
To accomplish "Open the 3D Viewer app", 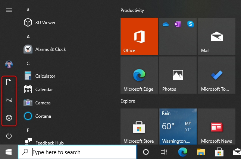I will [45, 23].
